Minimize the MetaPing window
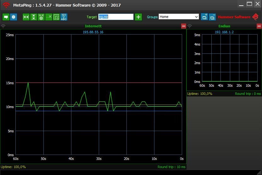262x175 pixels. pyautogui.click(x=241, y=4)
